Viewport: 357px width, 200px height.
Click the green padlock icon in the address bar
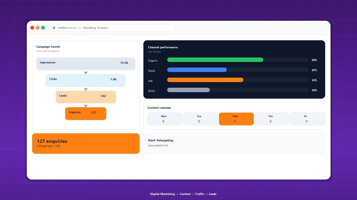[x=54, y=28]
